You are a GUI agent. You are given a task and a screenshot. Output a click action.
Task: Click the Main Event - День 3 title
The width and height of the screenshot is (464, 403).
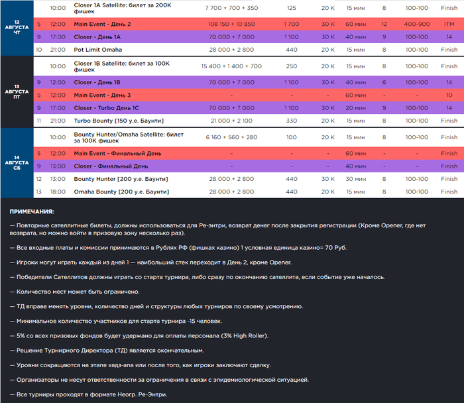103,95
